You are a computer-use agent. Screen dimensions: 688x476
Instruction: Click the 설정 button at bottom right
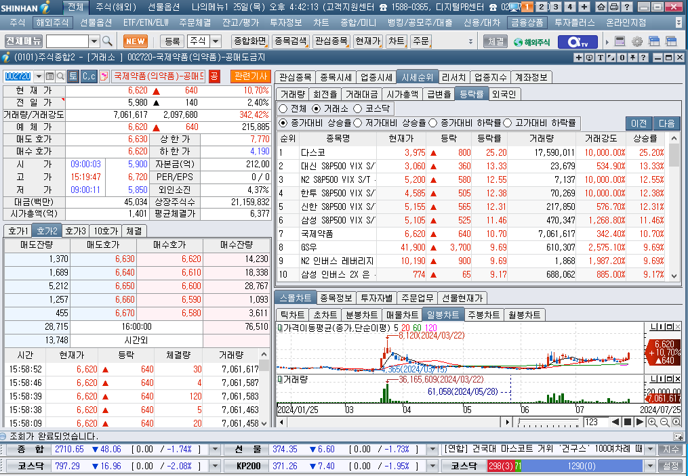point(670,466)
